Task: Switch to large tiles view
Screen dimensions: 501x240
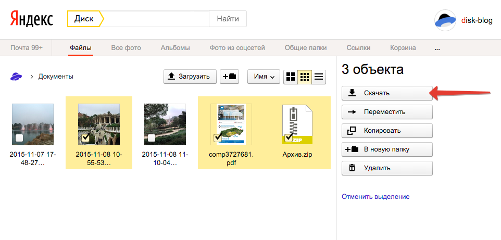Action: 291,77
